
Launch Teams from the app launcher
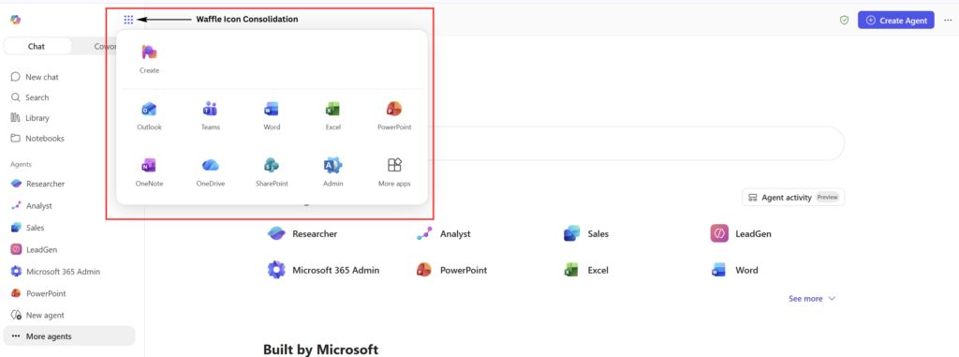tap(211, 116)
